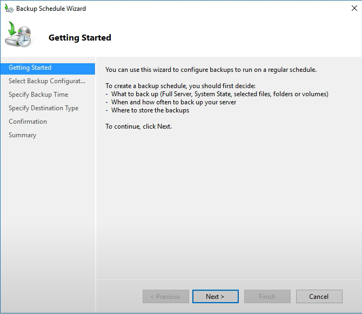Select the Summary step in sidebar
The height and width of the screenshot is (314, 362).
click(23, 136)
